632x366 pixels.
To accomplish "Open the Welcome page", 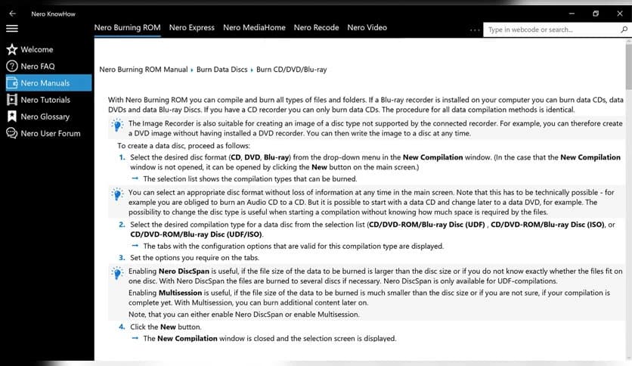I will (x=49, y=49).
